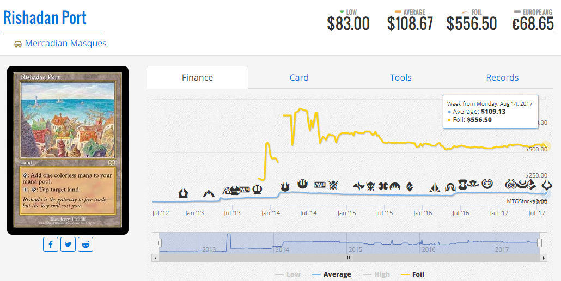
Task: Click the navigator scrollbar thumb
Action: (x=349, y=258)
